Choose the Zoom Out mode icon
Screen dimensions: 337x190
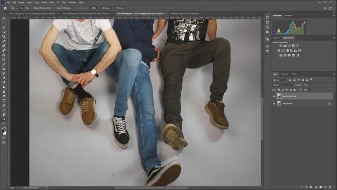[27, 8]
